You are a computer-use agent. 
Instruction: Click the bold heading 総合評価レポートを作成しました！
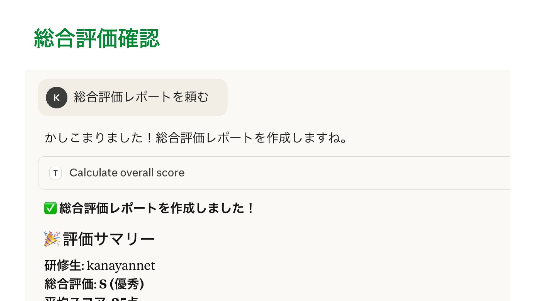[157, 208]
